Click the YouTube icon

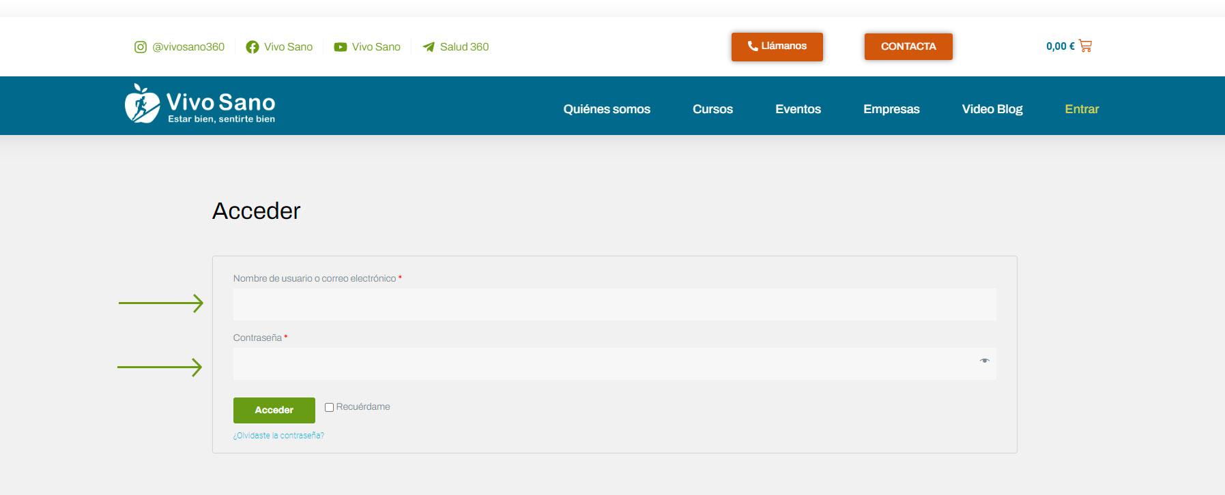point(340,47)
